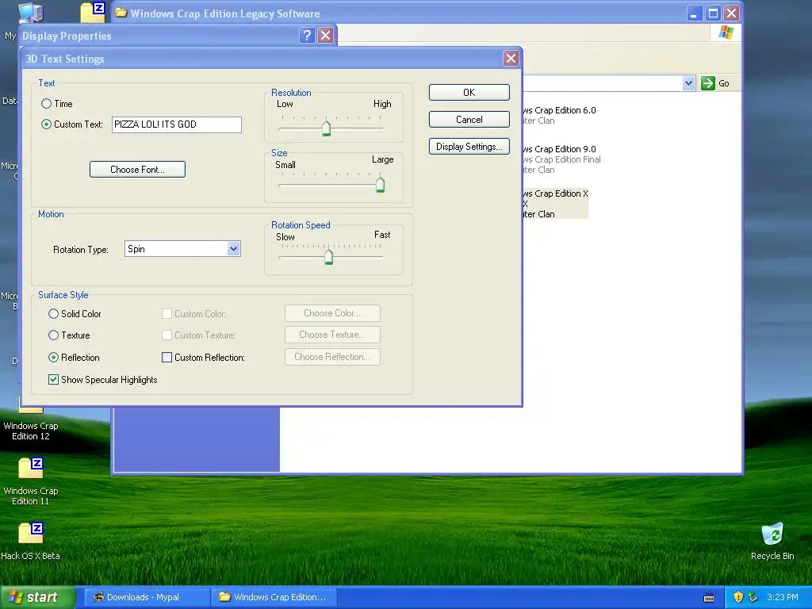812x609 pixels.
Task: Click the Rotation Speed slider thumb
Action: [x=328, y=256]
